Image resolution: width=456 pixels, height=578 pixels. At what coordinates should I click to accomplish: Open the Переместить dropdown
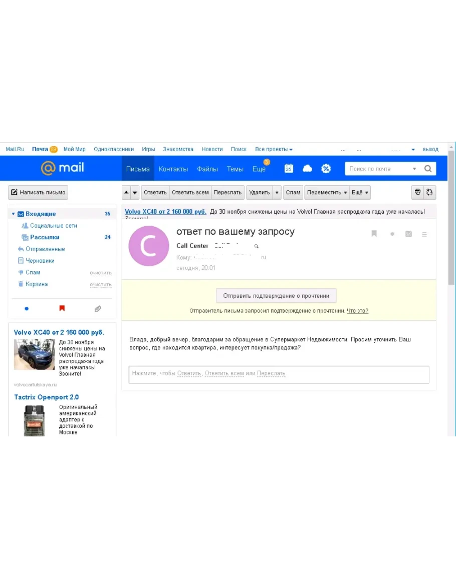click(327, 193)
